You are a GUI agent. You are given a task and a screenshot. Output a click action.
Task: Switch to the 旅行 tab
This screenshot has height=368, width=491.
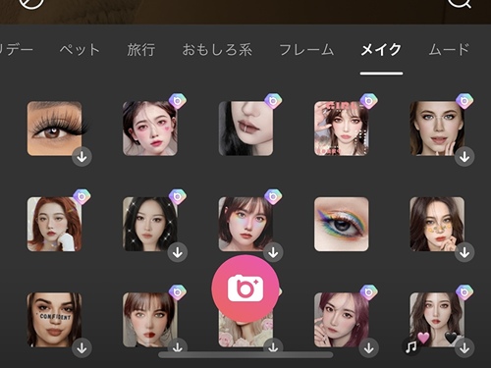tap(141, 50)
